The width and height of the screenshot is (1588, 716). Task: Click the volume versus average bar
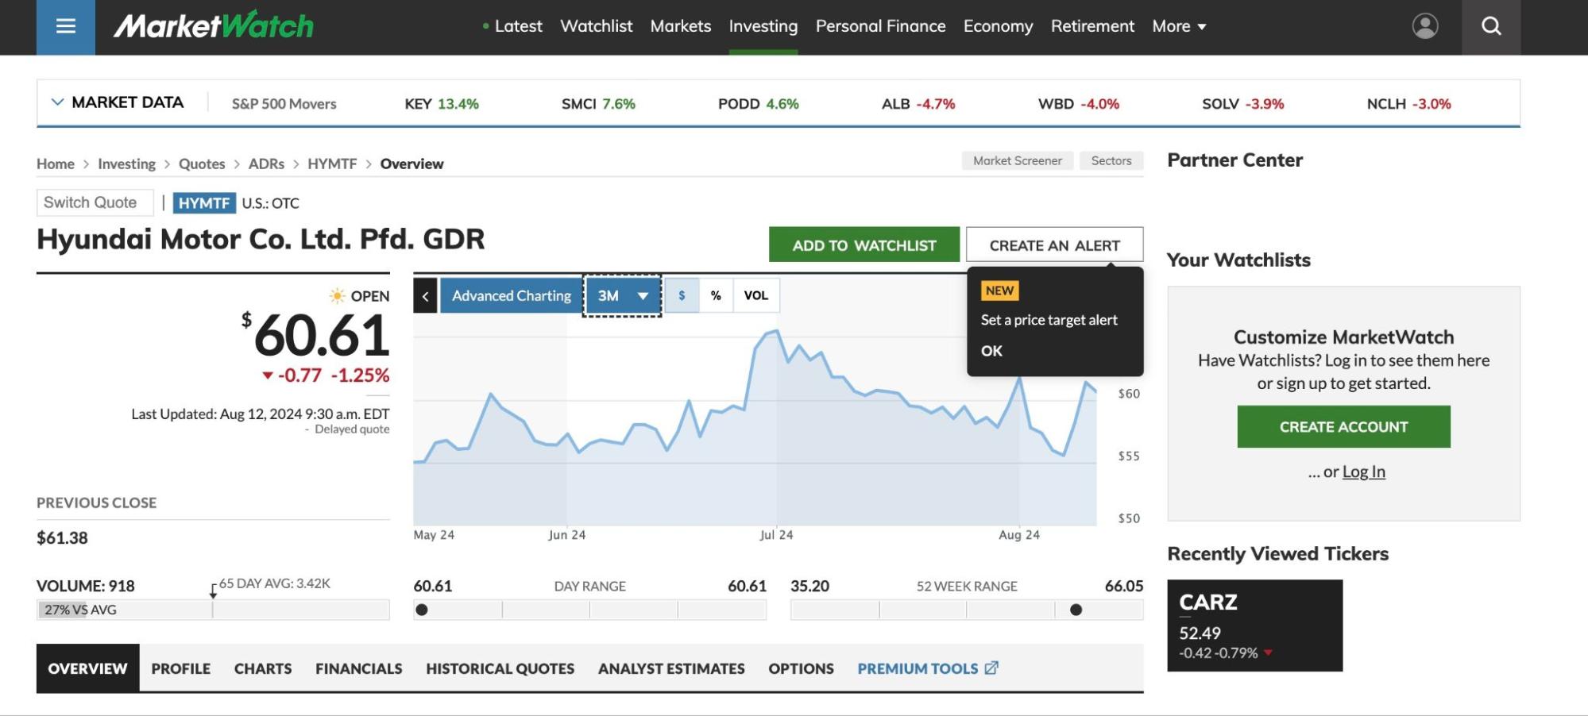(213, 610)
